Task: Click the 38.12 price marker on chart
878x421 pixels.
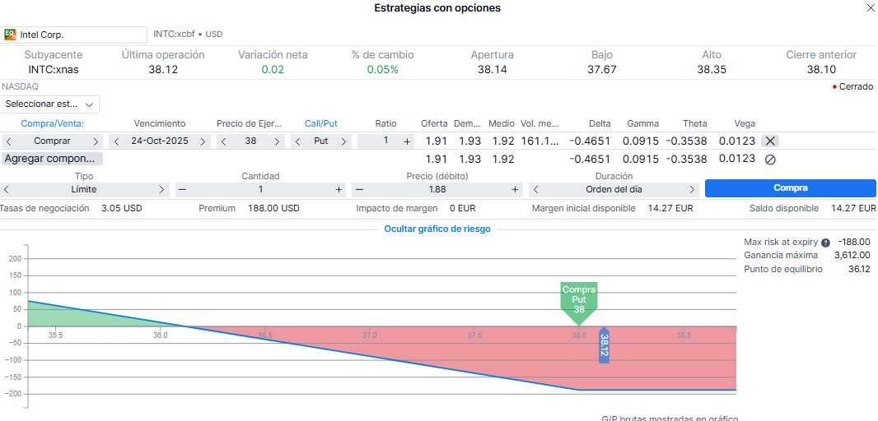Action: (x=604, y=345)
